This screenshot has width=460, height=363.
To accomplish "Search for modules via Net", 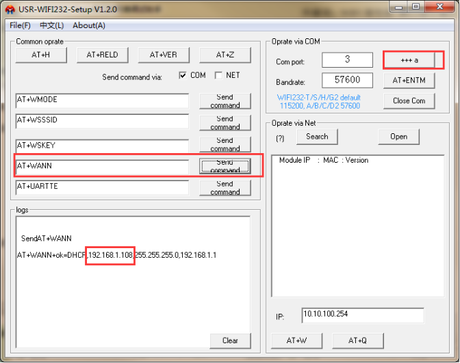I will pyautogui.click(x=317, y=136).
